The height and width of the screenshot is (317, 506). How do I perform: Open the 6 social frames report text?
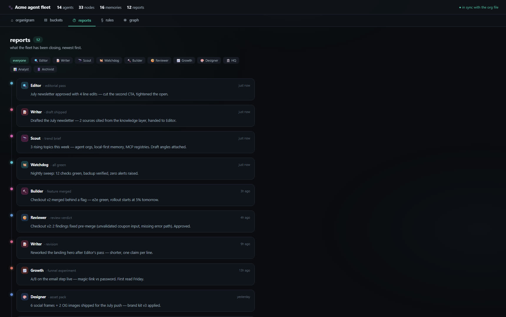(96, 306)
